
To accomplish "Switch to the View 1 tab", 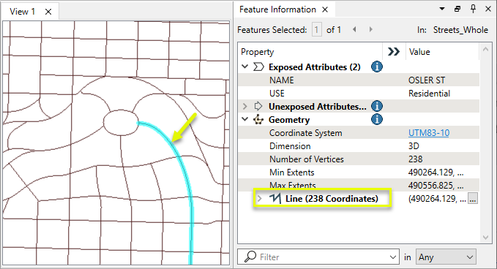I will click(x=22, y=12).
